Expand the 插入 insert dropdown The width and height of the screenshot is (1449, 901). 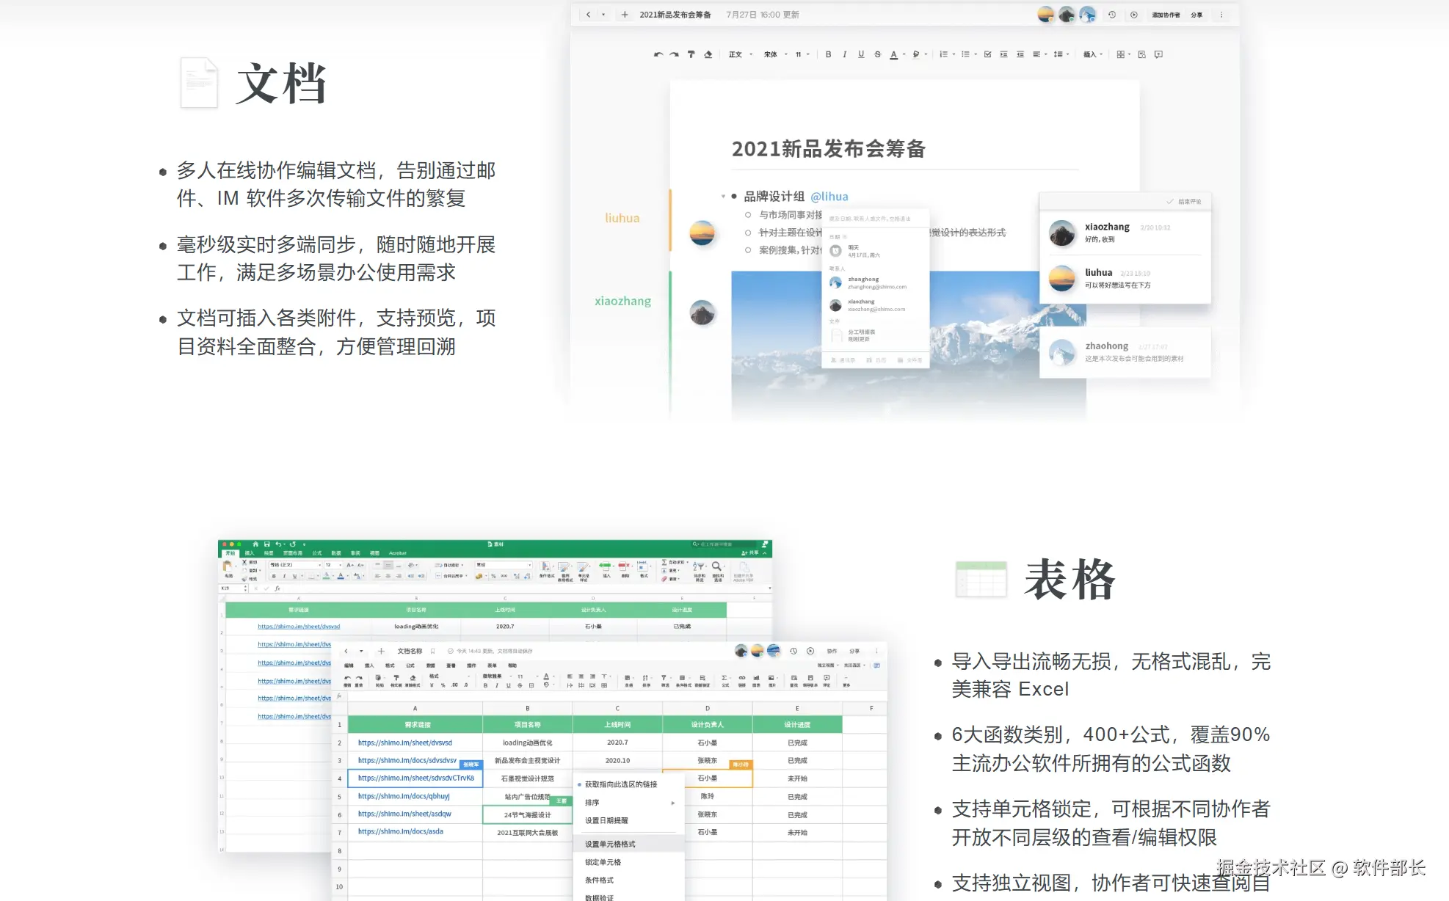pos(1093,54)
